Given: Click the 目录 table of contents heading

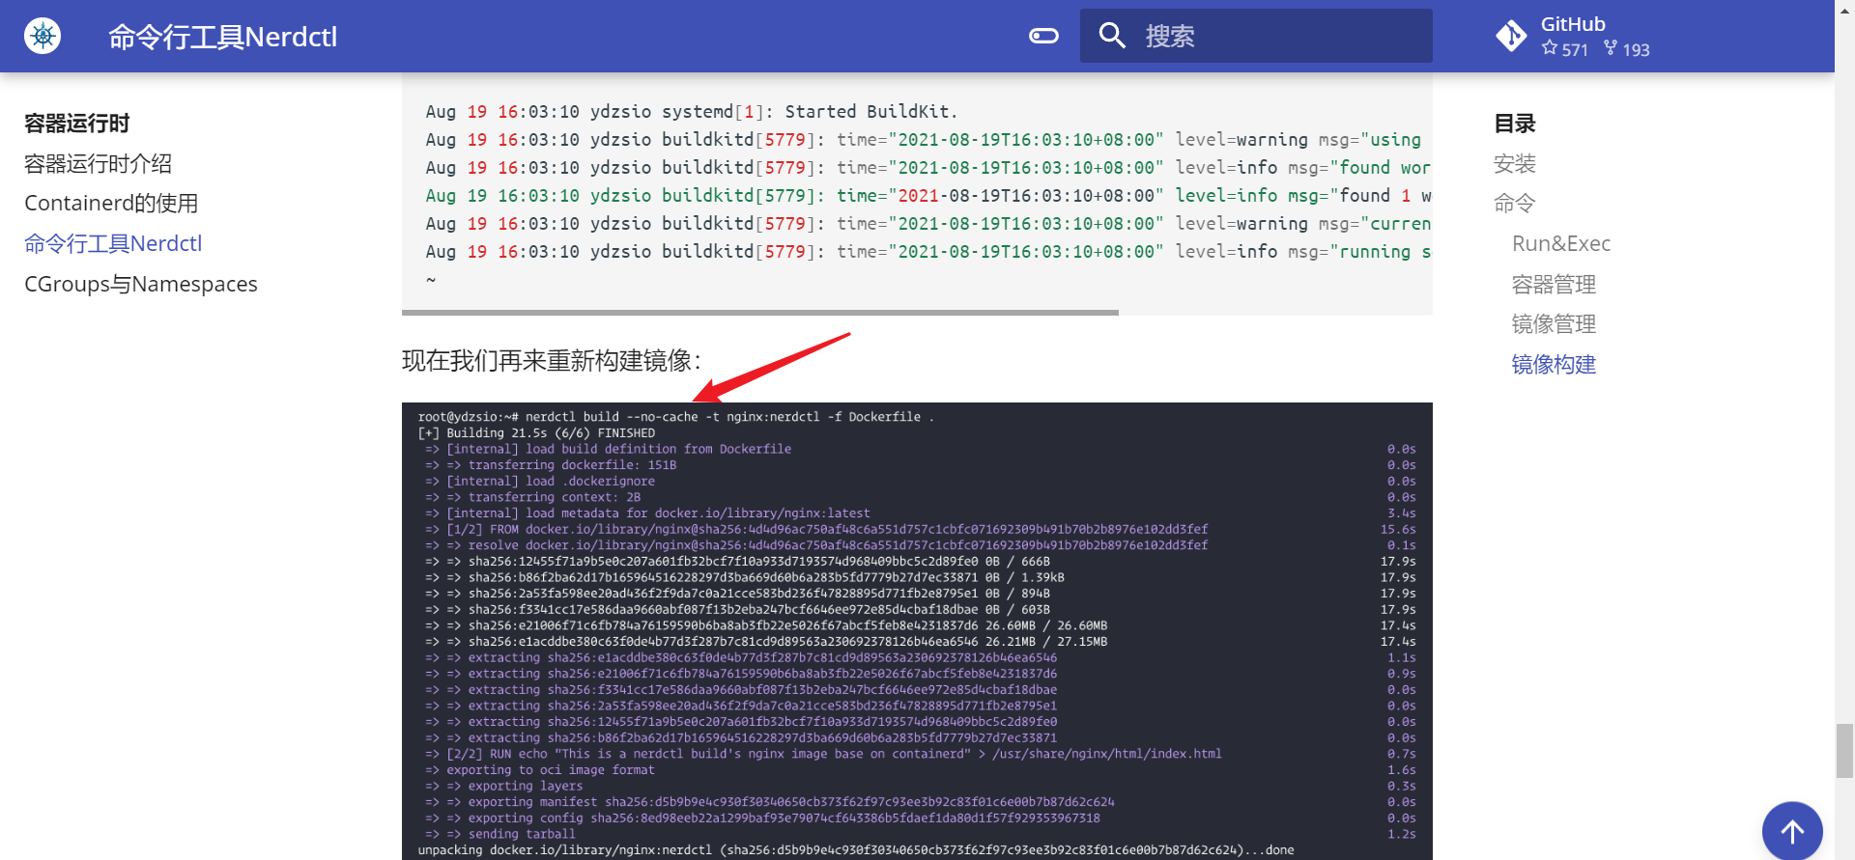Looking at the screenshot, I should [x=1514, y=124].
